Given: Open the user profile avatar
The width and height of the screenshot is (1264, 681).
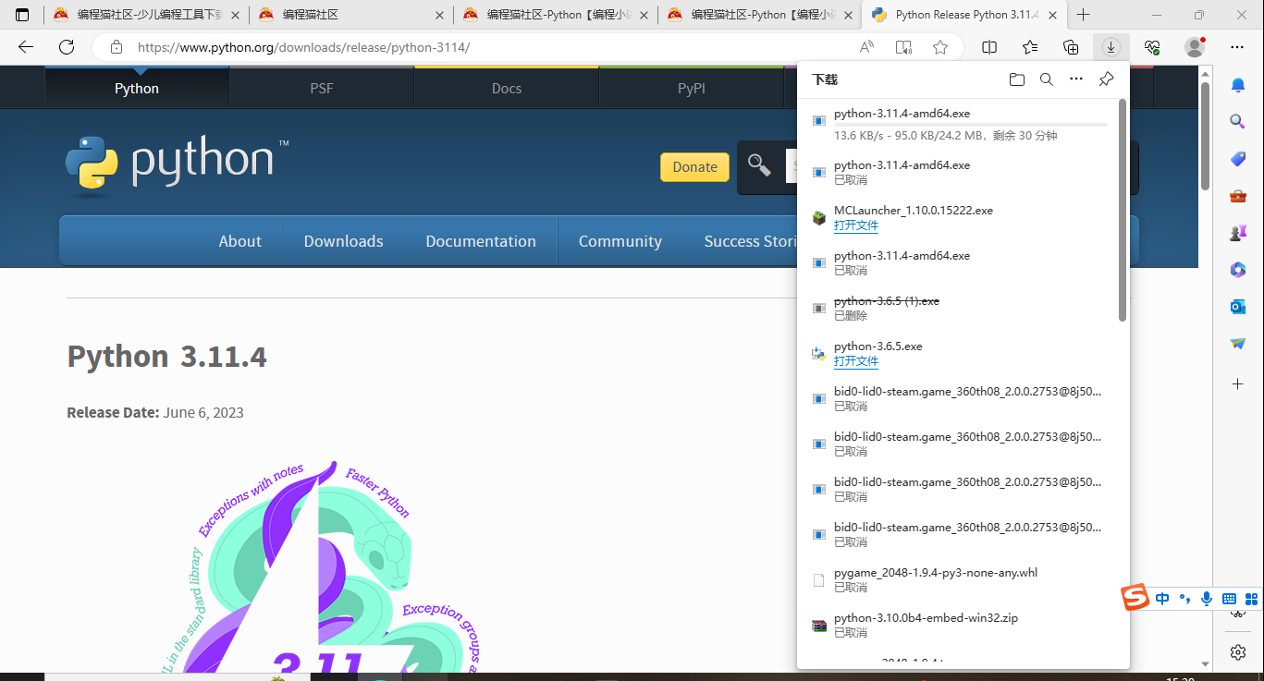Looking at the screenshot, I should [1195, 47].
